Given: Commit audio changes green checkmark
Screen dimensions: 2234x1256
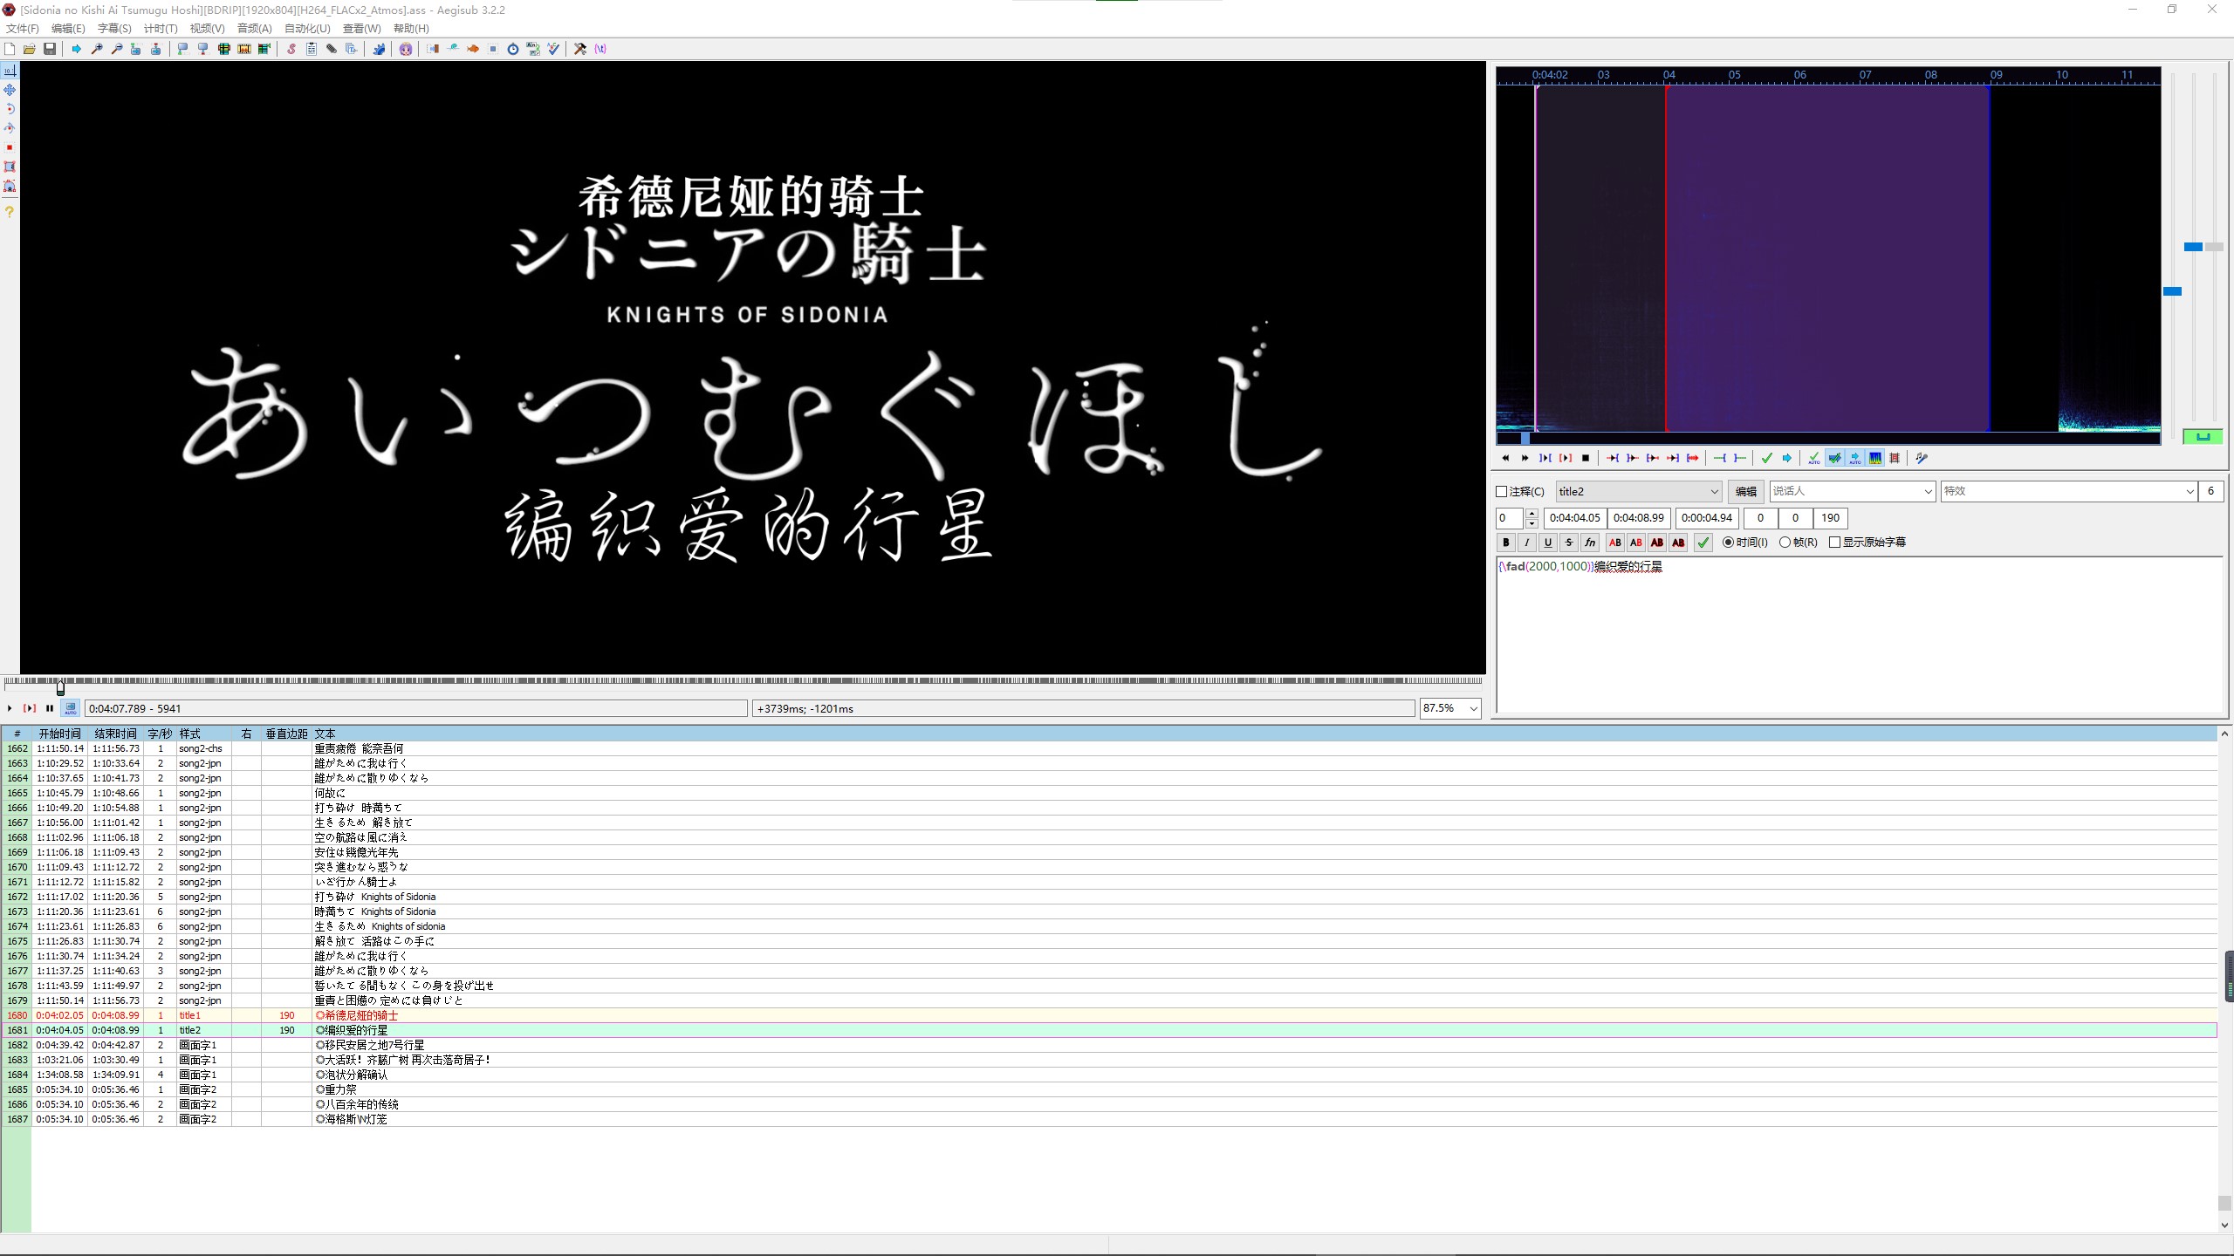Looking at the screenshot, I should pos(1767,458).
